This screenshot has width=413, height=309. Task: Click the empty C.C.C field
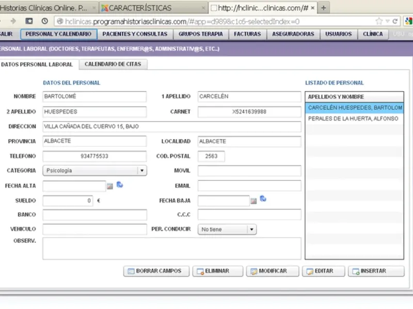tap(249, 215)
